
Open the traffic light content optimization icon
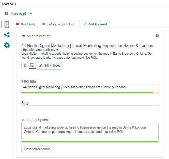[7, 24]
